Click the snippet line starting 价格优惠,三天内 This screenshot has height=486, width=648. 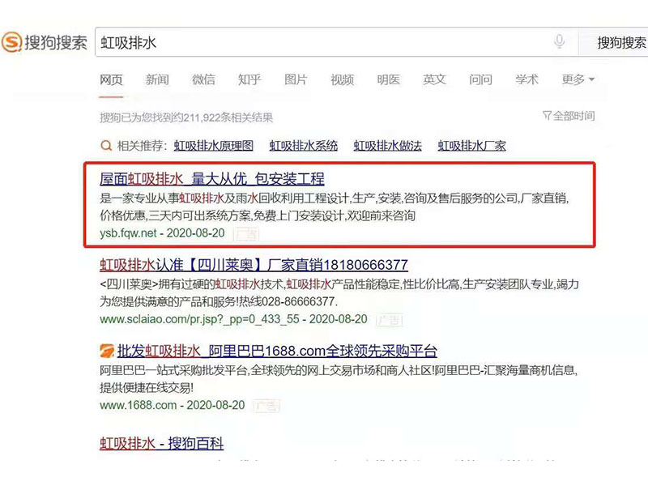pyautogui.click(x=258, y=215)
